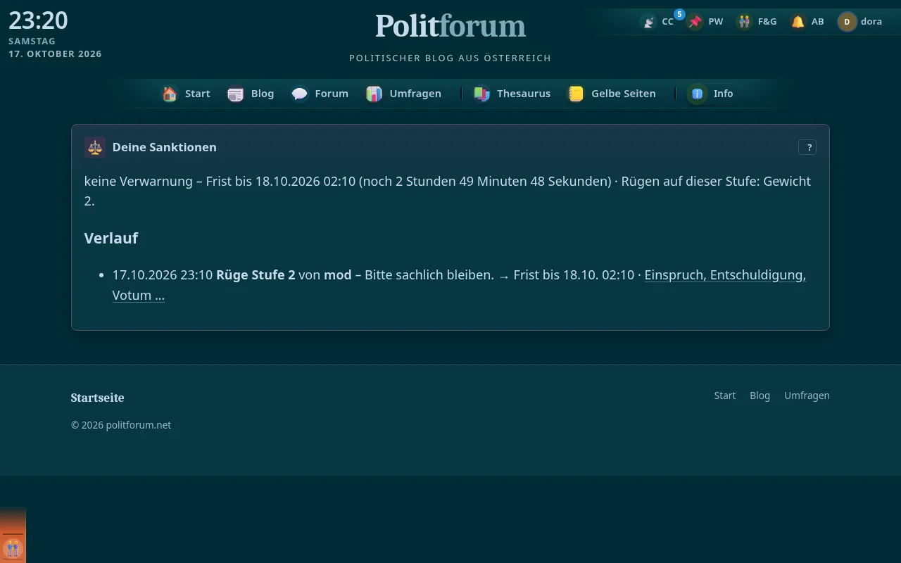Click the Start link in the footer
This screenshot has width=901, height=563.
pos(725,396)
